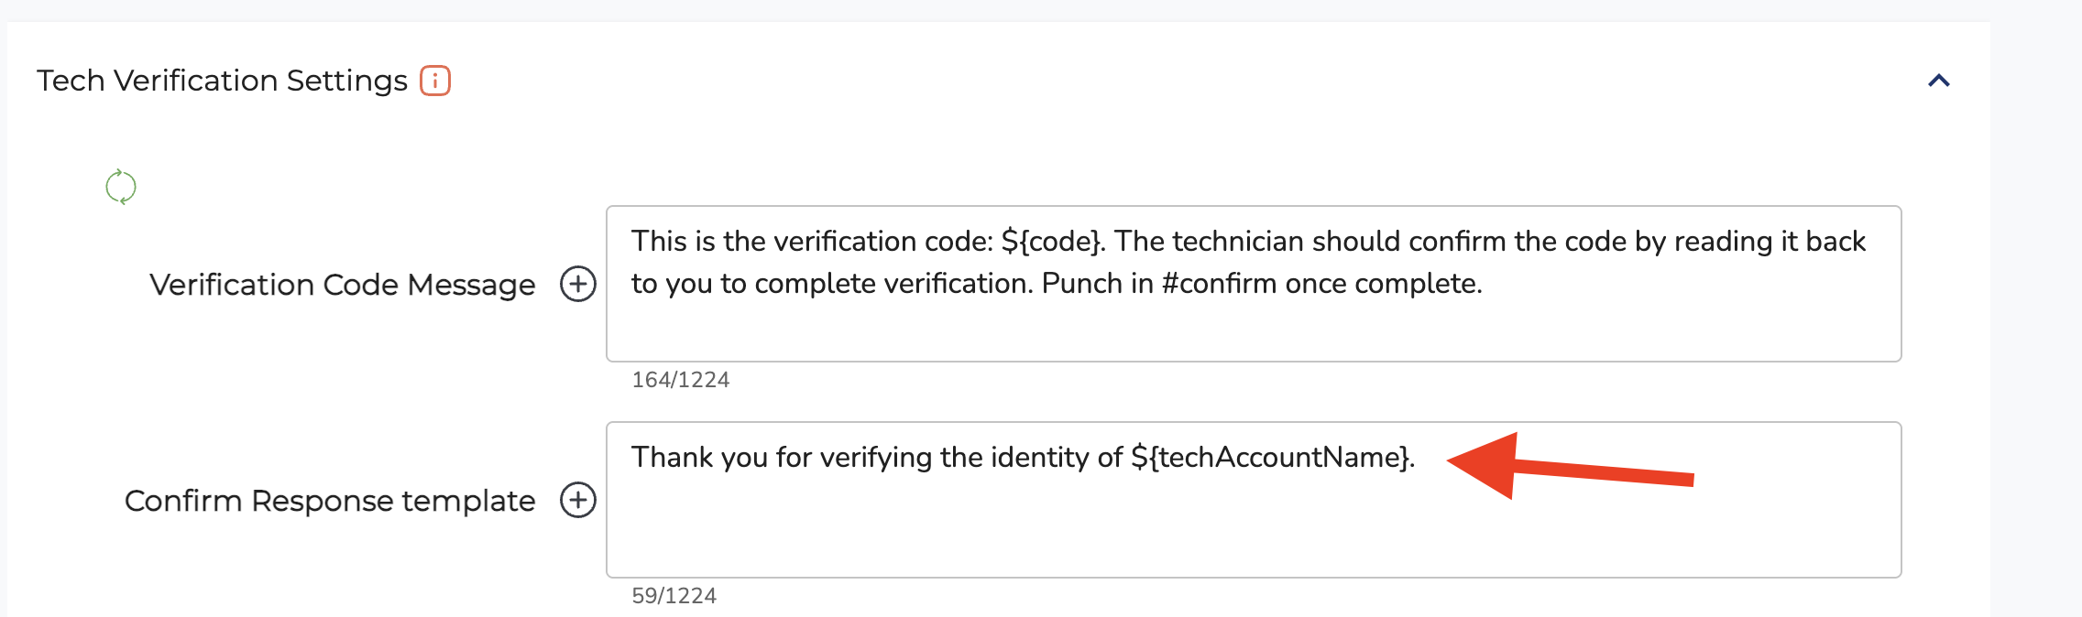Click the info icon beside Tech Verification Settings
Screen dimensions: 2082x617
click(x=435, y=81)
